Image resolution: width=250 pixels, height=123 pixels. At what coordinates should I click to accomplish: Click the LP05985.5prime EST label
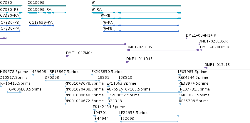pyautogui.click(x=192, y=72)
